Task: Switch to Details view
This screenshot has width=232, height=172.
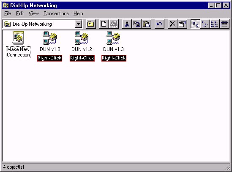Action: tap(224, 24)
